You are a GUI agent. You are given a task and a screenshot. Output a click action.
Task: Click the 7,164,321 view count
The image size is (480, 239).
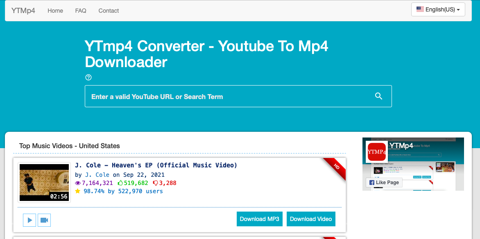click(x=94, y=183)
